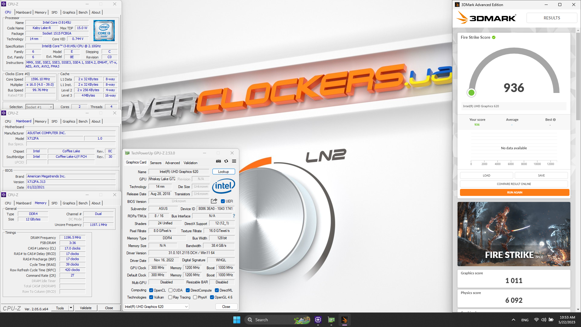The image size is (581, 327).
Task: Click the Fire Strike thumbnail image
Action: [514, 234]
